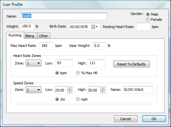Select the Female gender option

(x=148, y=20)
